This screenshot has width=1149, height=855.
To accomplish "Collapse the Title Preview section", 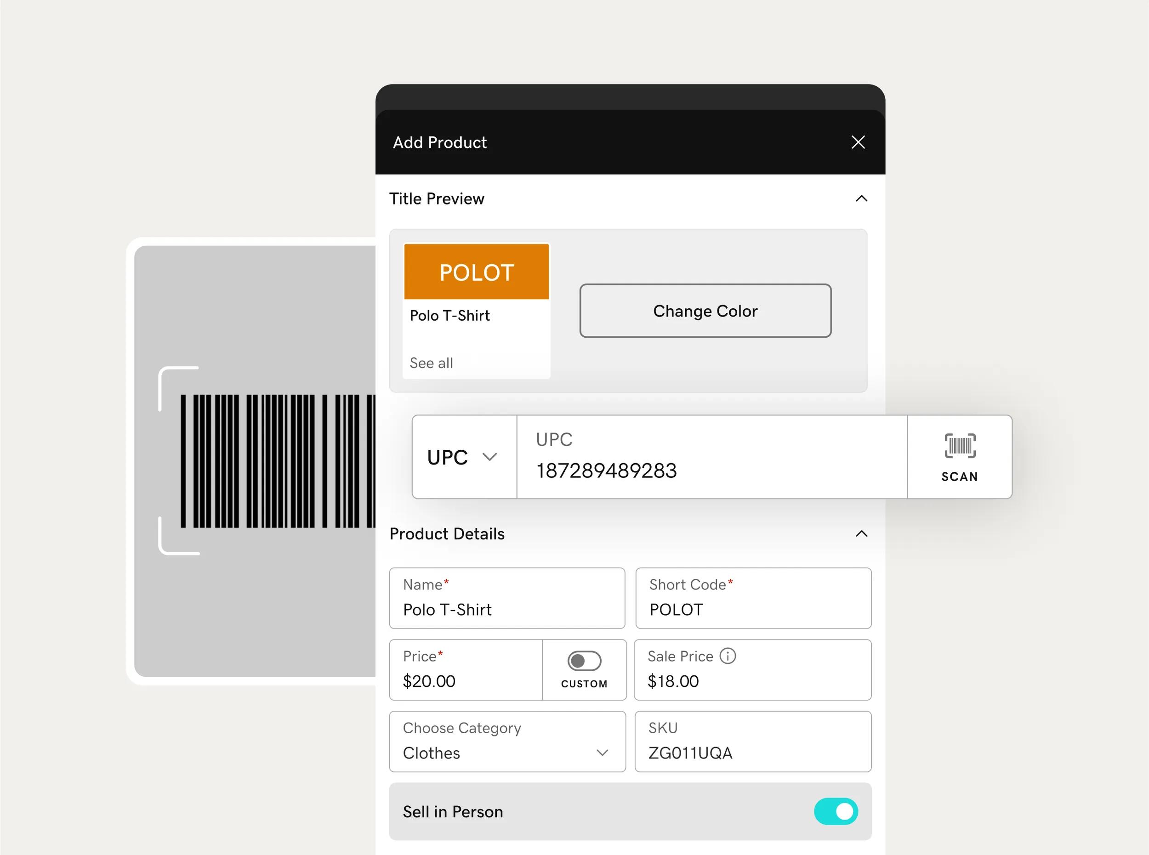I will [x=861, y=198].
